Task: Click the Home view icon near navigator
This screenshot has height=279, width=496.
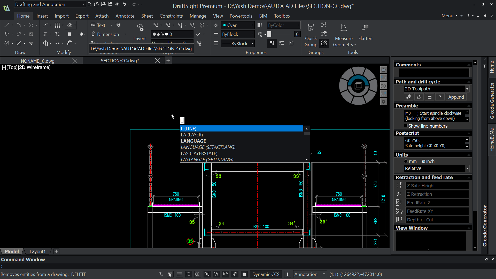Action: [x=384, y=70]
